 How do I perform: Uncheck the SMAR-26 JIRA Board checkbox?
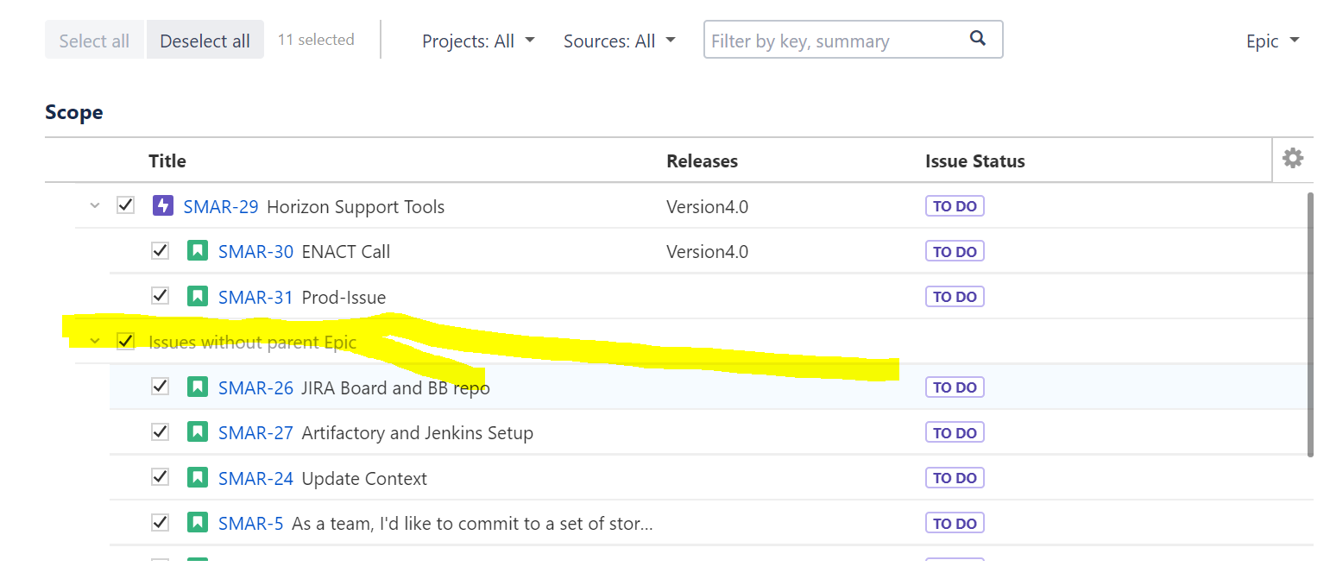pyautogui.click(x=160, y=387)
